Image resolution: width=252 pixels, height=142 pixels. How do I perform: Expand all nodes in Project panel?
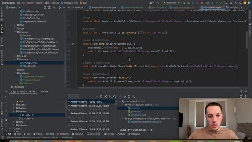point(50,7)
